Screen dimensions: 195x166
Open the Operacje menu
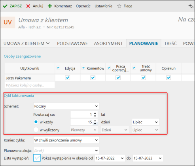coord(83,6)
